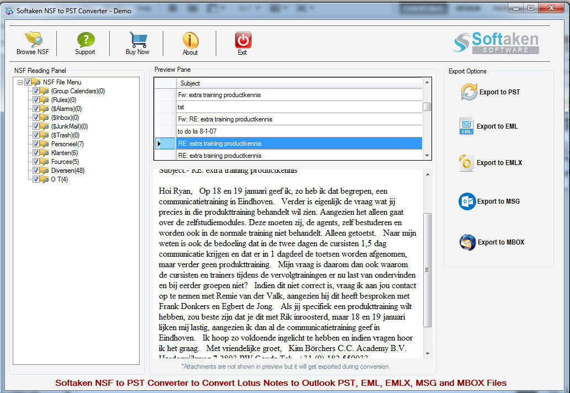
Task: Click the Export to PST label
Action: (x=499, y=92)
